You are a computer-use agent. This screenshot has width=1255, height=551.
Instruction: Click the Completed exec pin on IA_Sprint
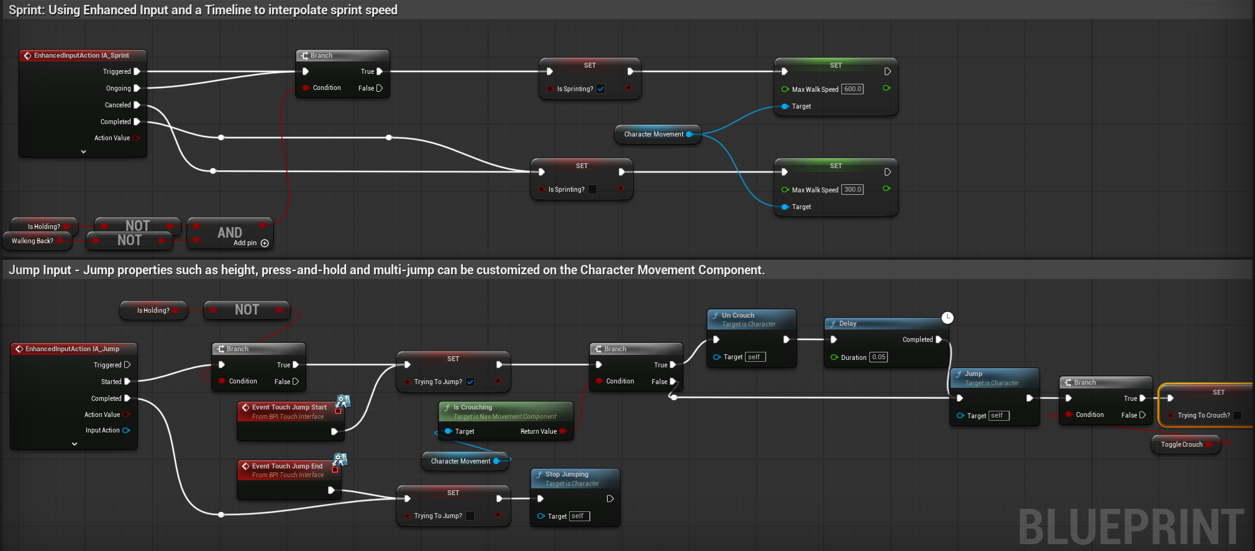[137, 122]
